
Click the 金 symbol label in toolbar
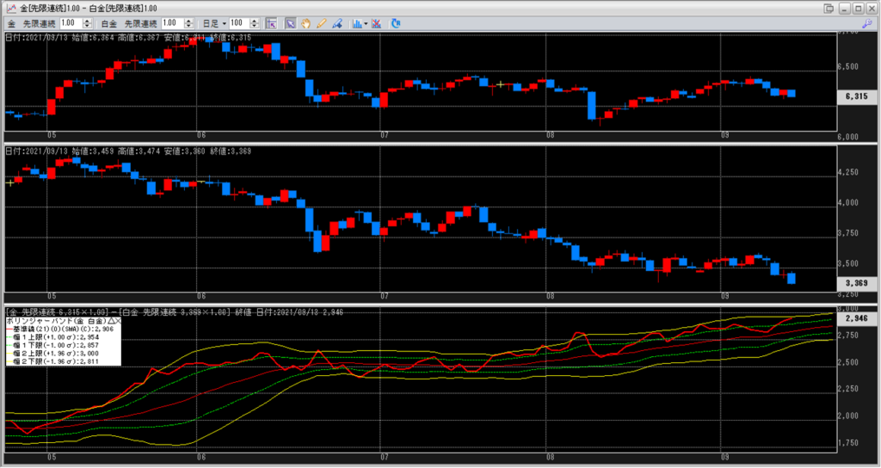9,23
